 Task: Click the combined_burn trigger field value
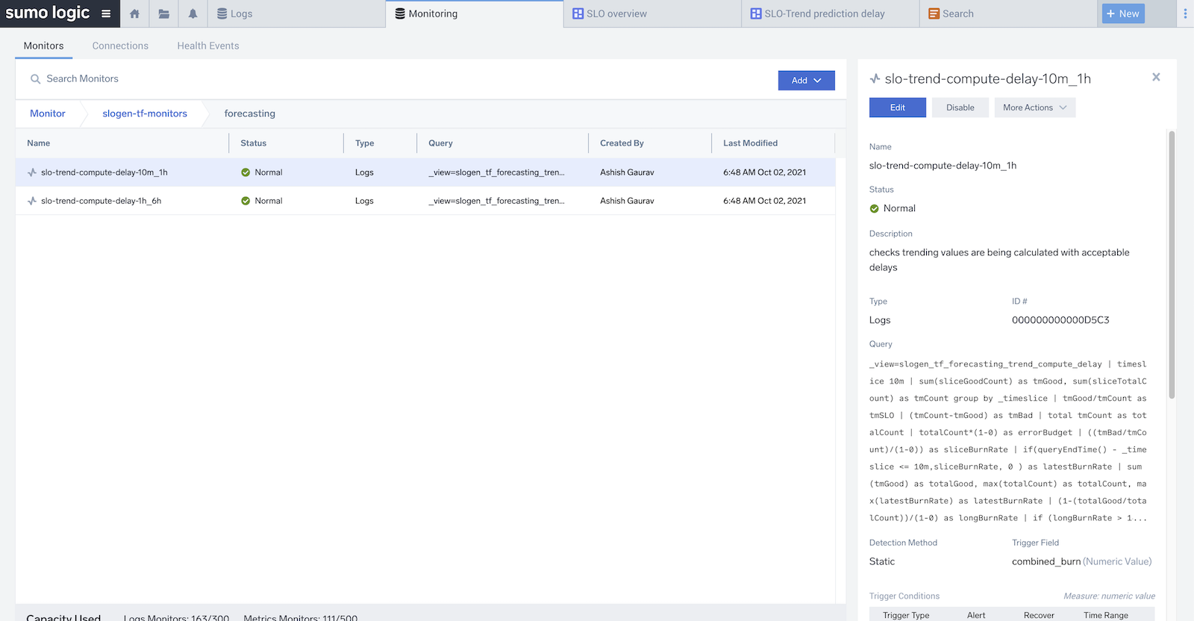click(1046, 561)
